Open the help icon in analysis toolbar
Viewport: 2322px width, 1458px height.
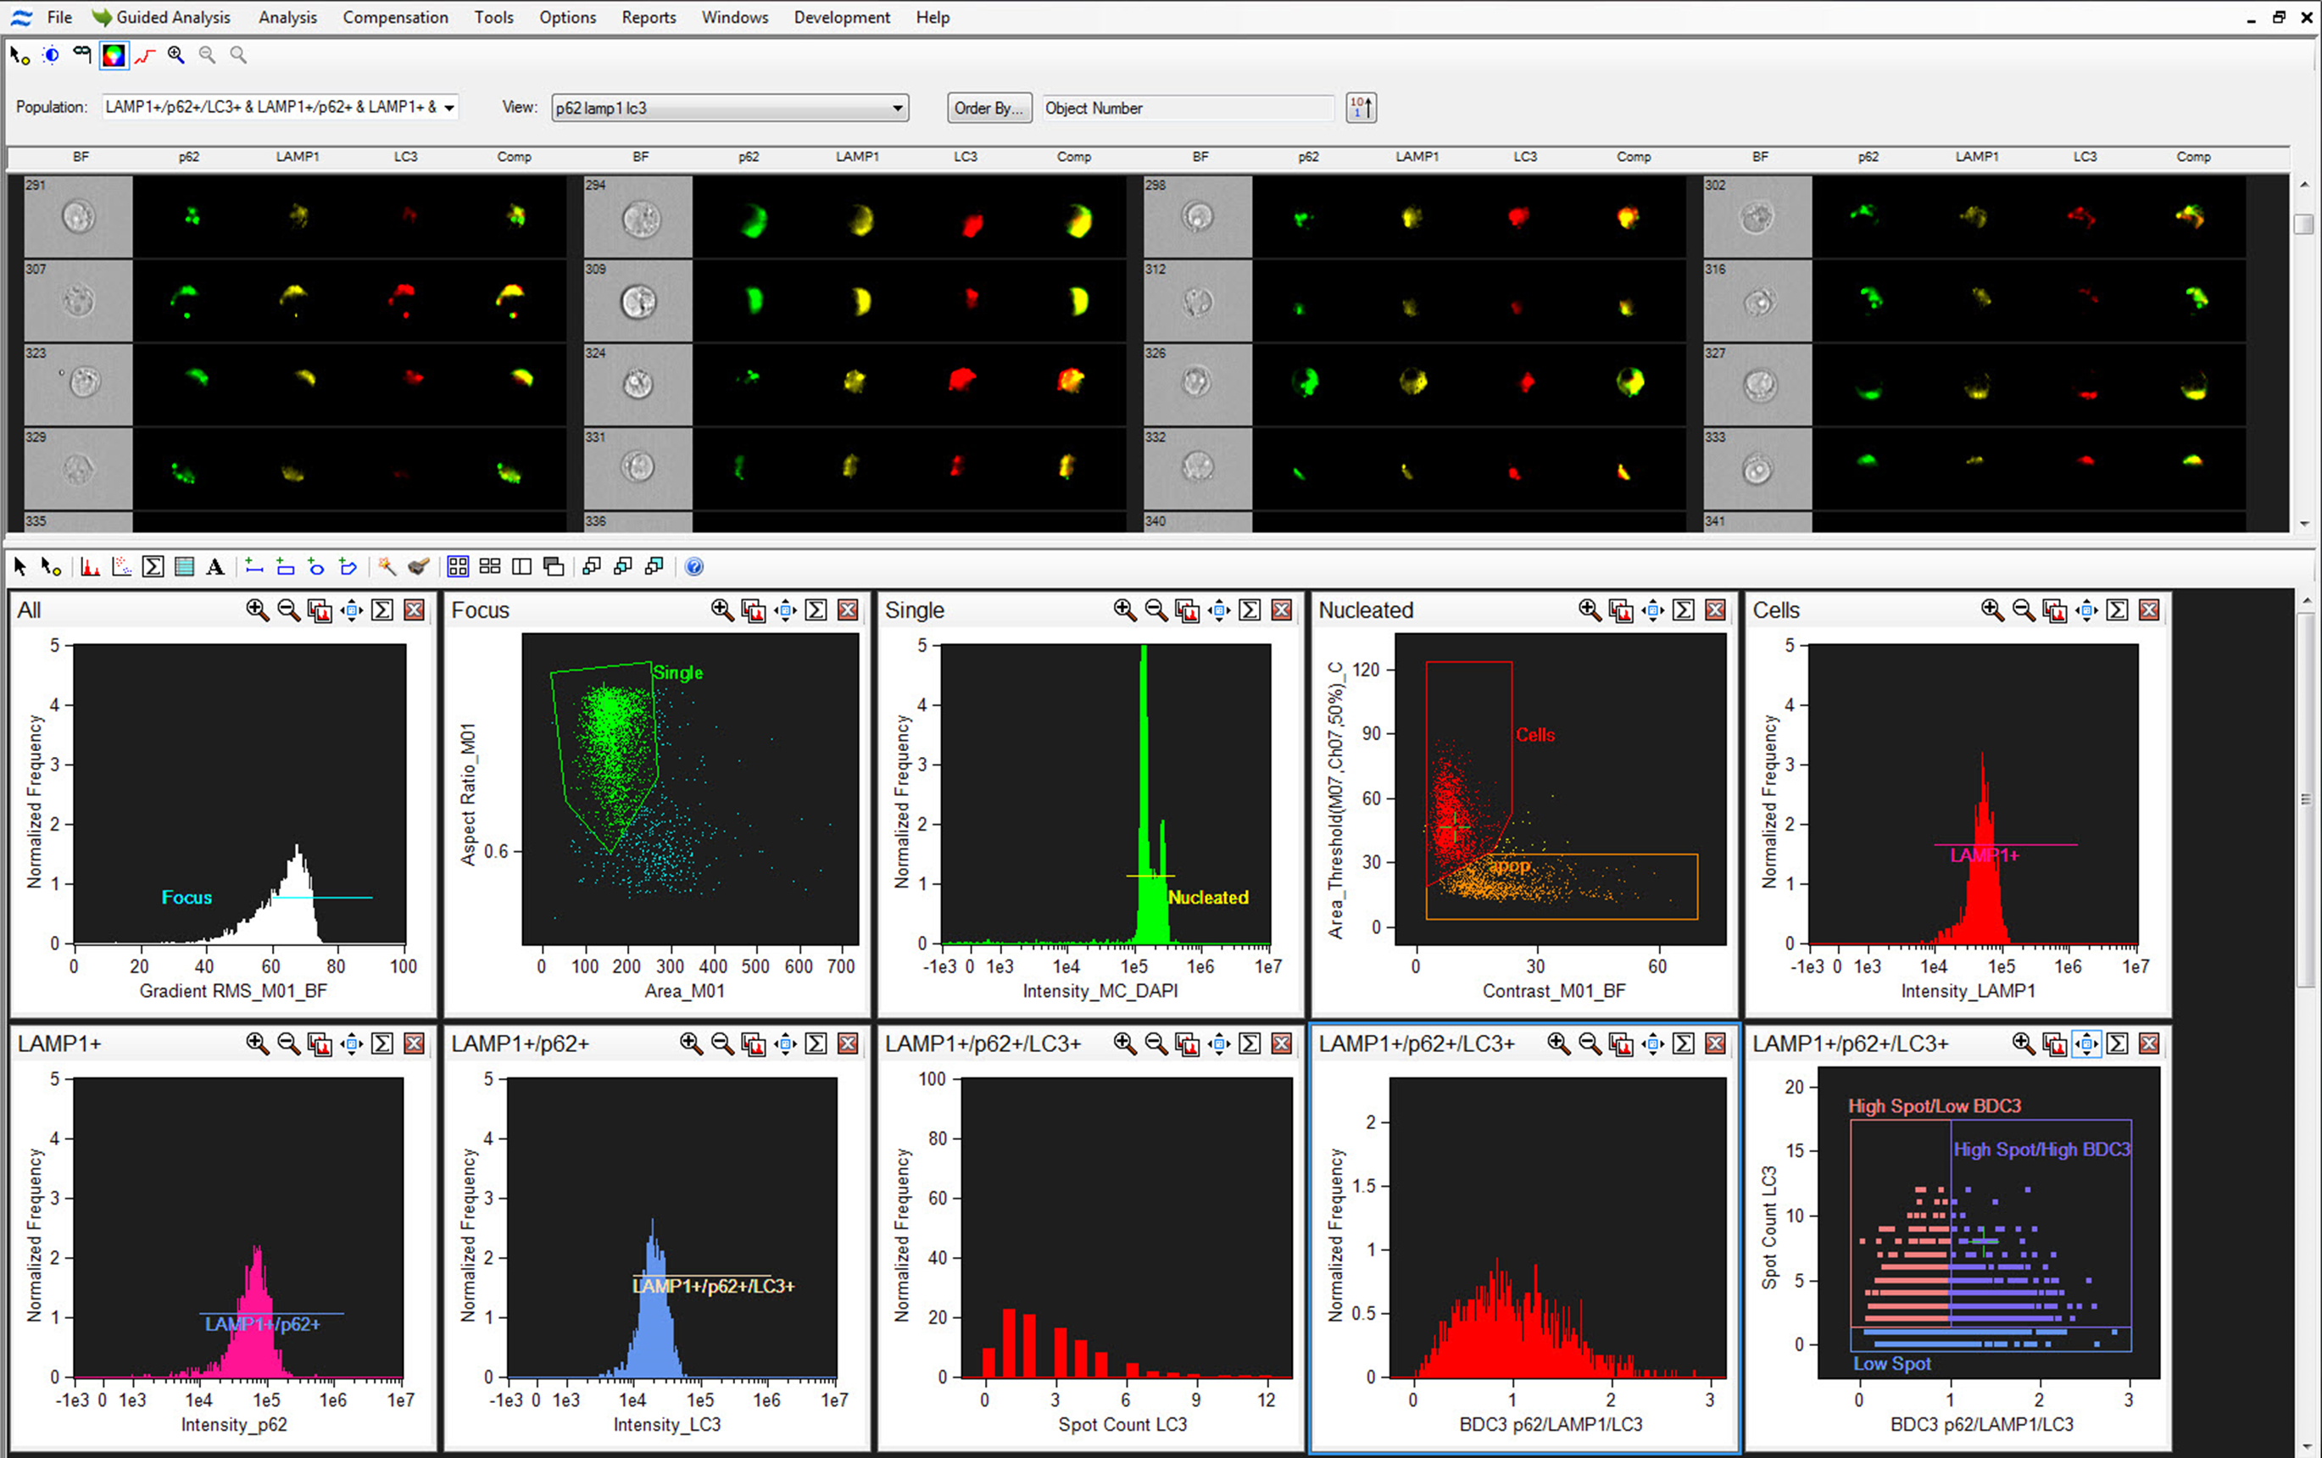(693, 567)
